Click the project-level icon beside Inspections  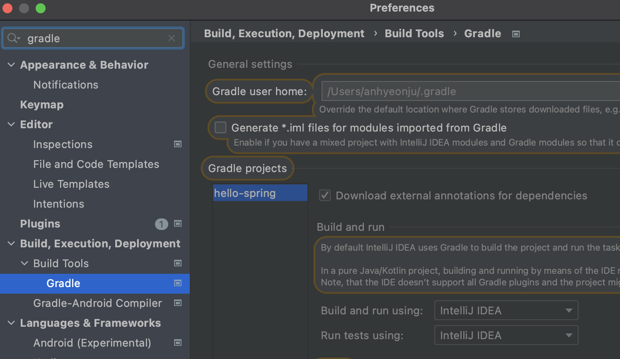[178, 144]
